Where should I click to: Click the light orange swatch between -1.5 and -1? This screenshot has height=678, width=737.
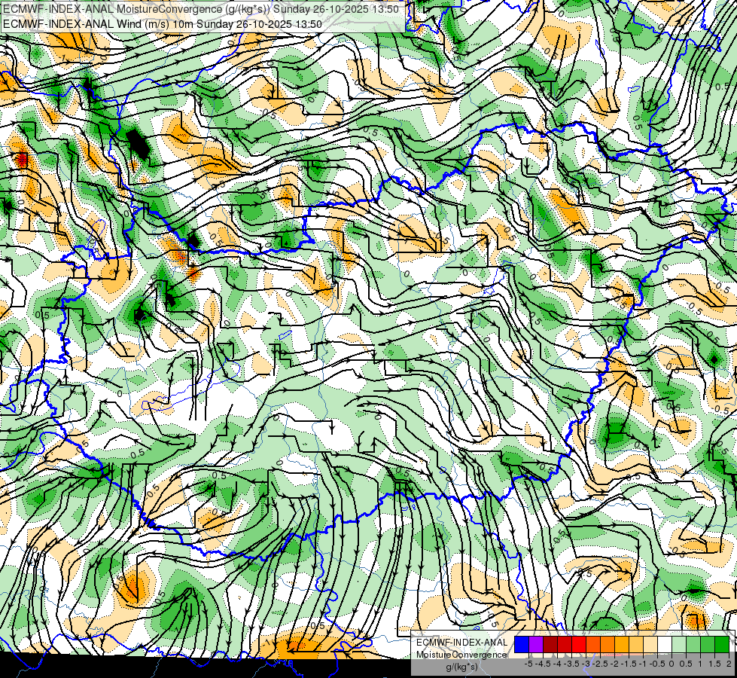[636, 645]
